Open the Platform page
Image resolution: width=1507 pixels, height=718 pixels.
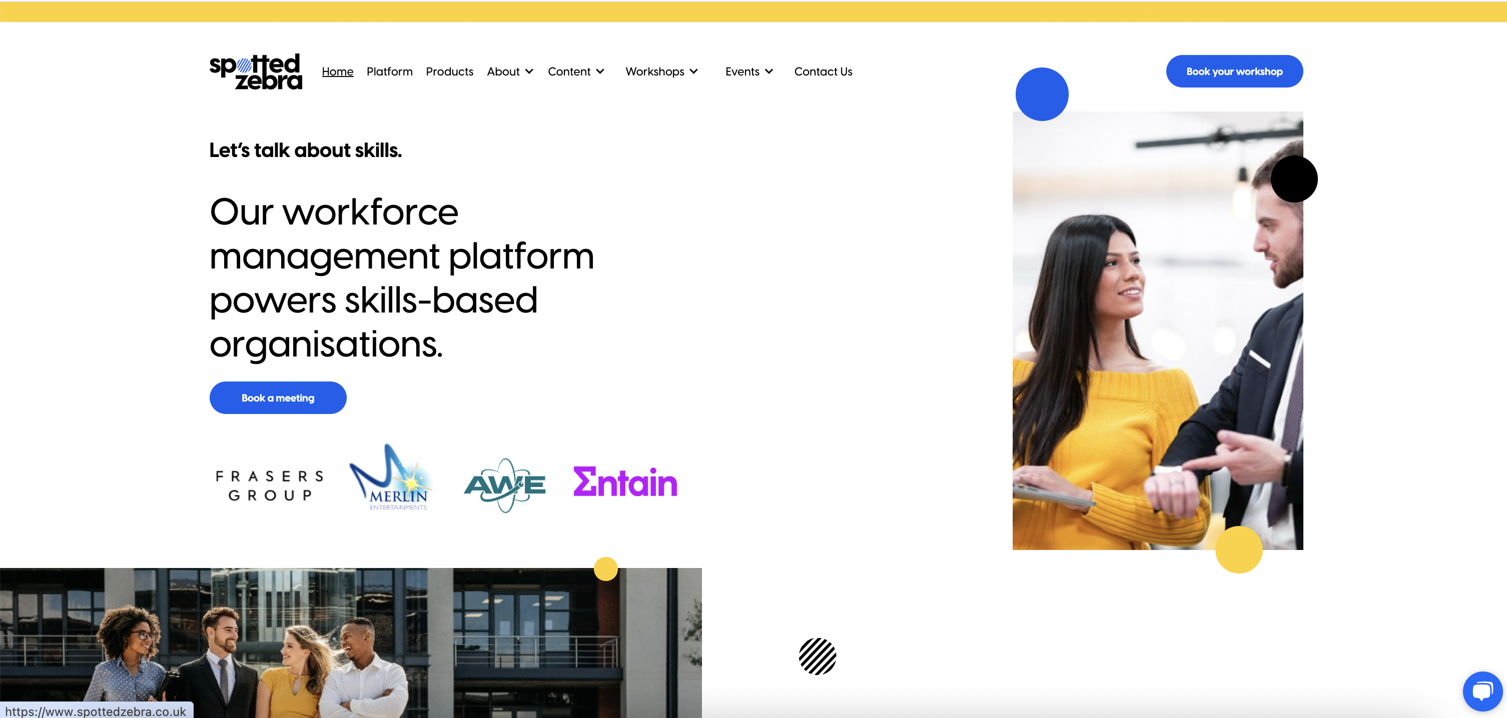click(x=389, y=71)
